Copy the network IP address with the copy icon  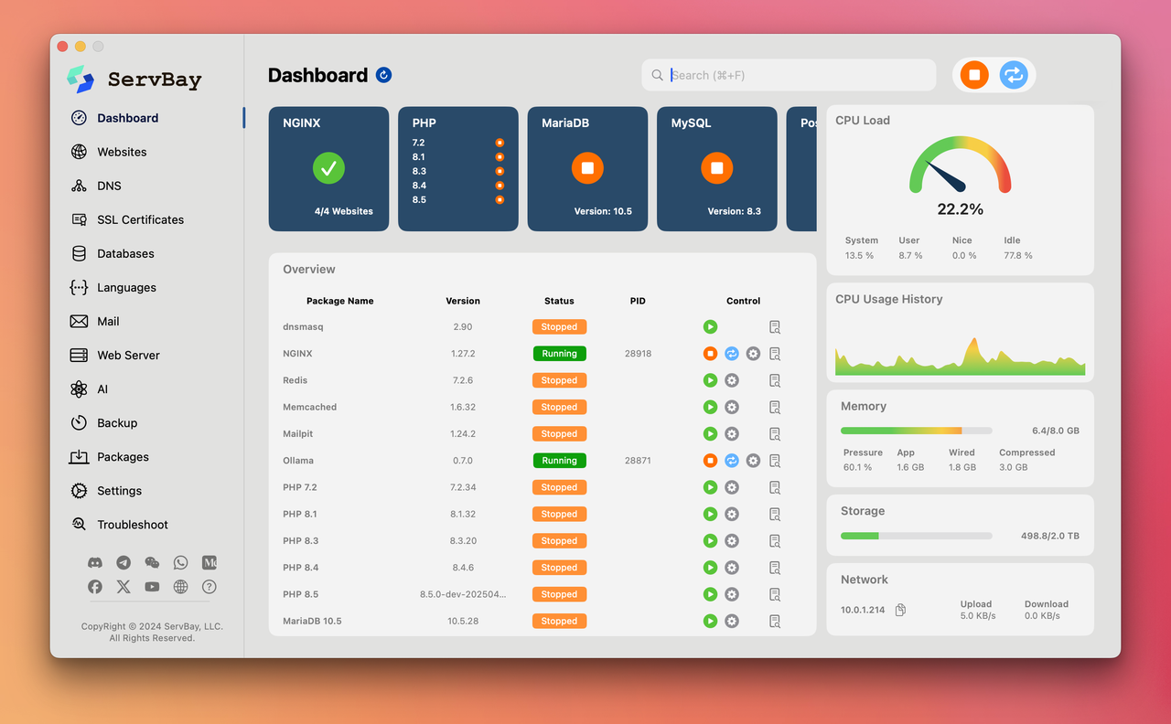(899, 609)
